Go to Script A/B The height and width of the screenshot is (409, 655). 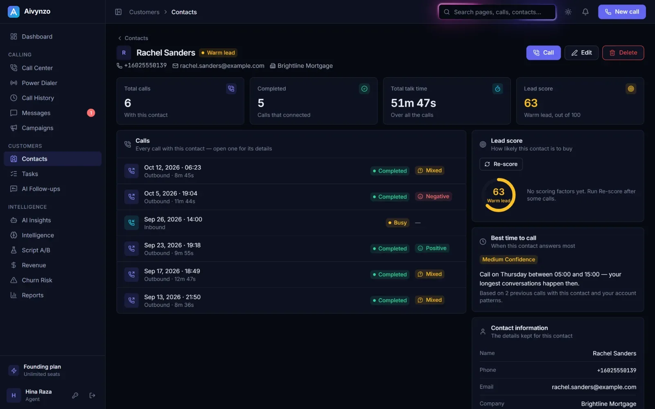pyautogui.click(x=52, y=250)
